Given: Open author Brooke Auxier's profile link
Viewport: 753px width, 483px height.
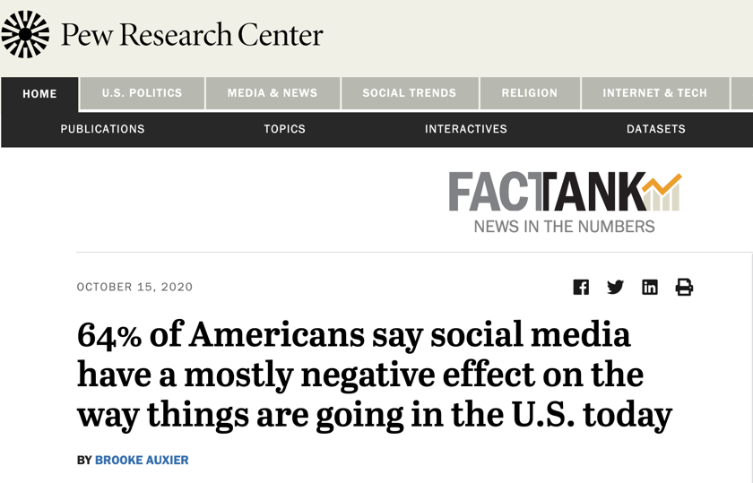Looking at the screenshot, I should click(142, 460).
